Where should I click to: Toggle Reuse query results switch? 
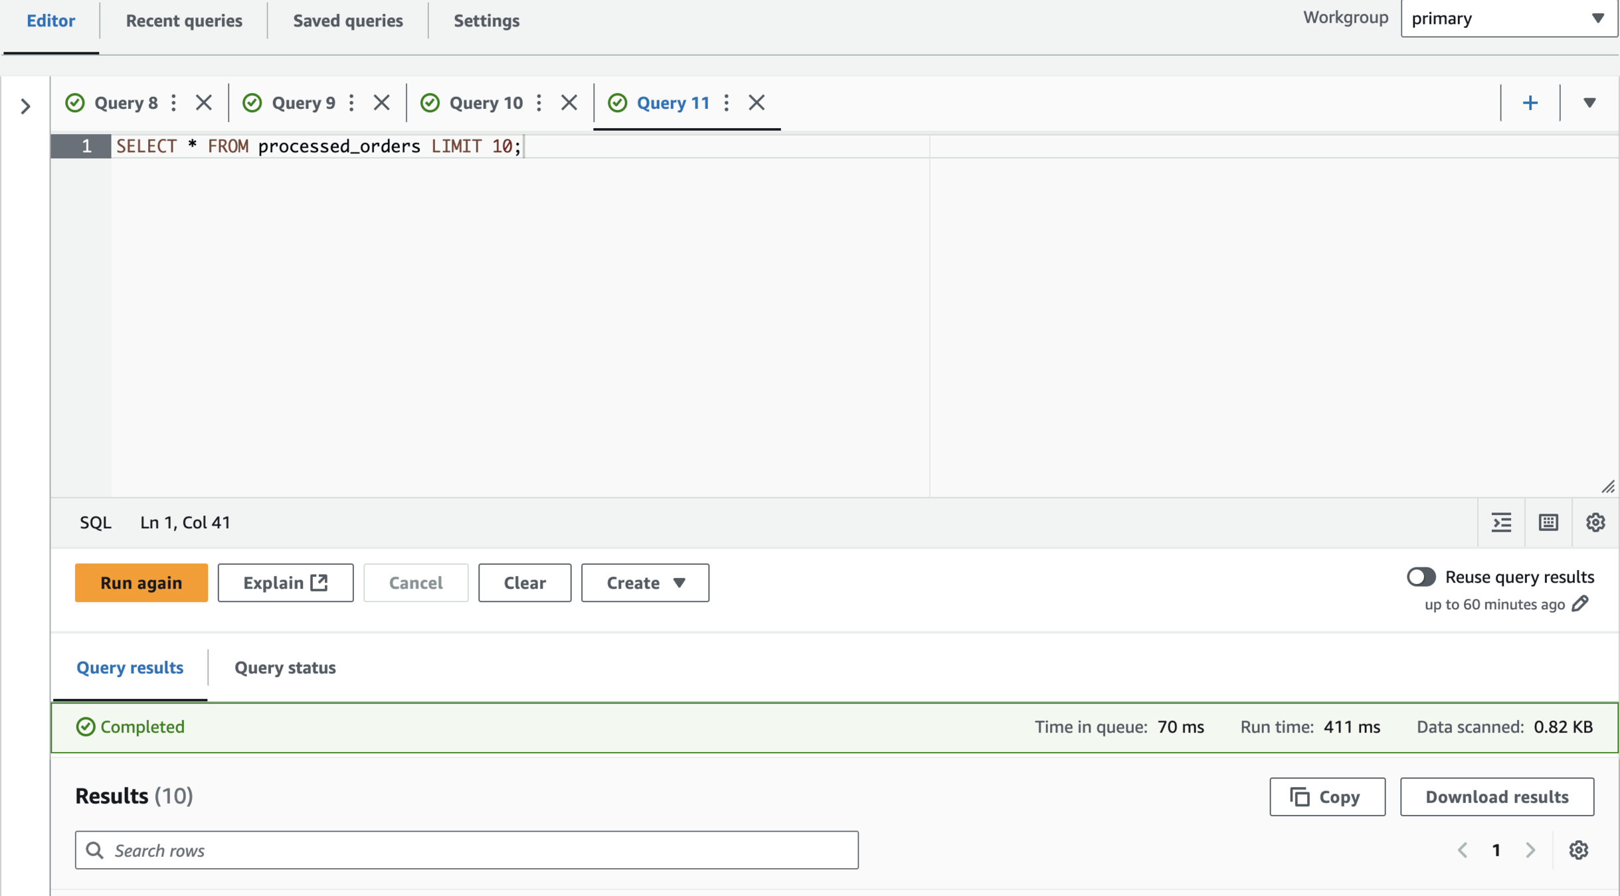point(1421,576)
